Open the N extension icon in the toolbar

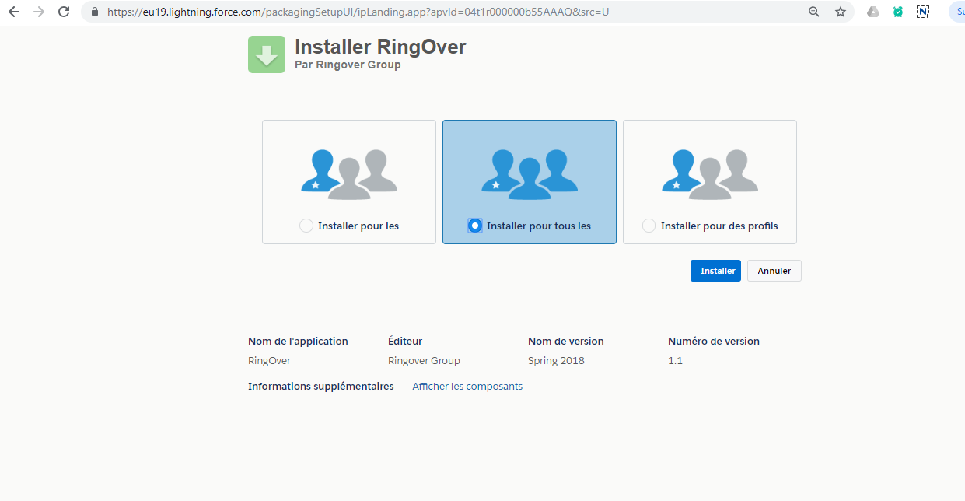point(923,12)
